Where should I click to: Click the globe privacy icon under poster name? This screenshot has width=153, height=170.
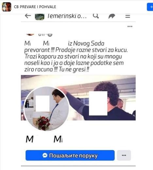click(50, 35)
